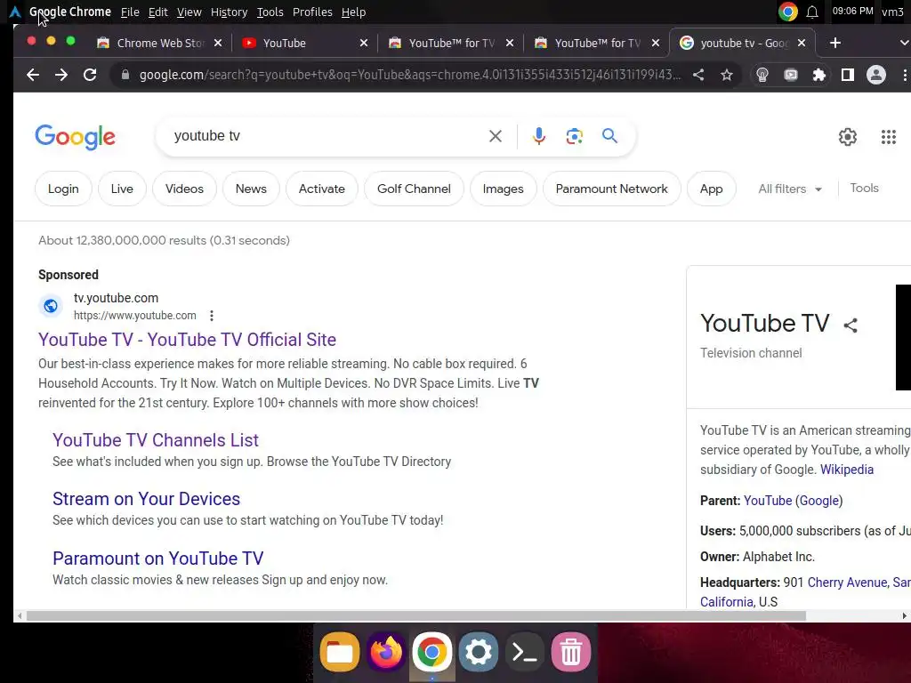Image resolution: width=911 pixels, height=683 pixels.
Task: Go back to the previous page
Action: coord(33,75)
